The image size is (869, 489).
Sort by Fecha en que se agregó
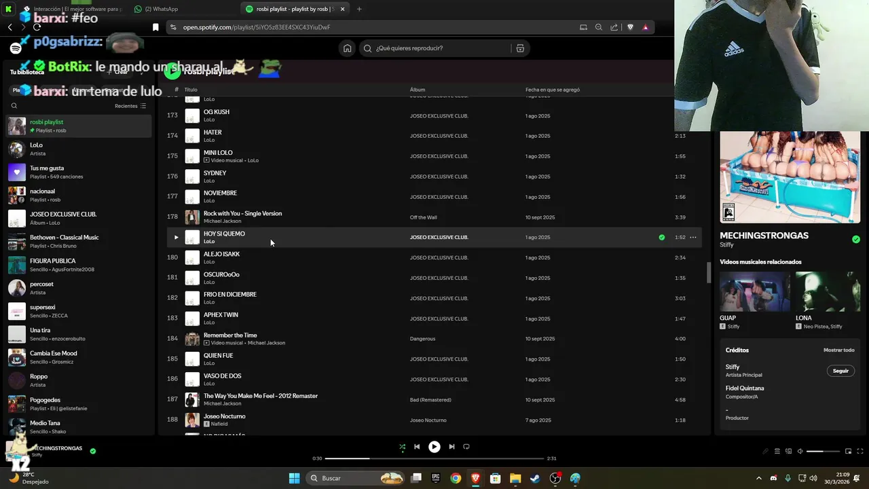point(553,90)
